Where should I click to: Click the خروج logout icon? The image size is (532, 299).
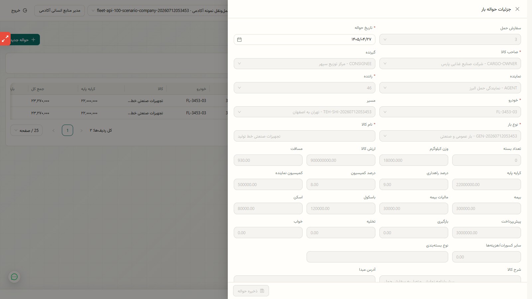tap(25, 11)
